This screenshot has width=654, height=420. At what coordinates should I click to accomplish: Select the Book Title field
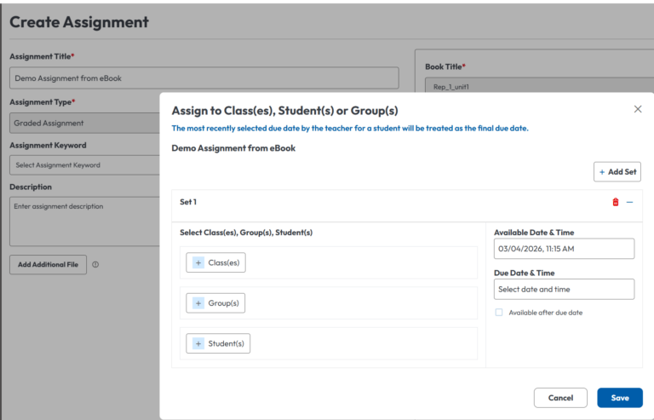pyautogui.click(x=538, y=86)
